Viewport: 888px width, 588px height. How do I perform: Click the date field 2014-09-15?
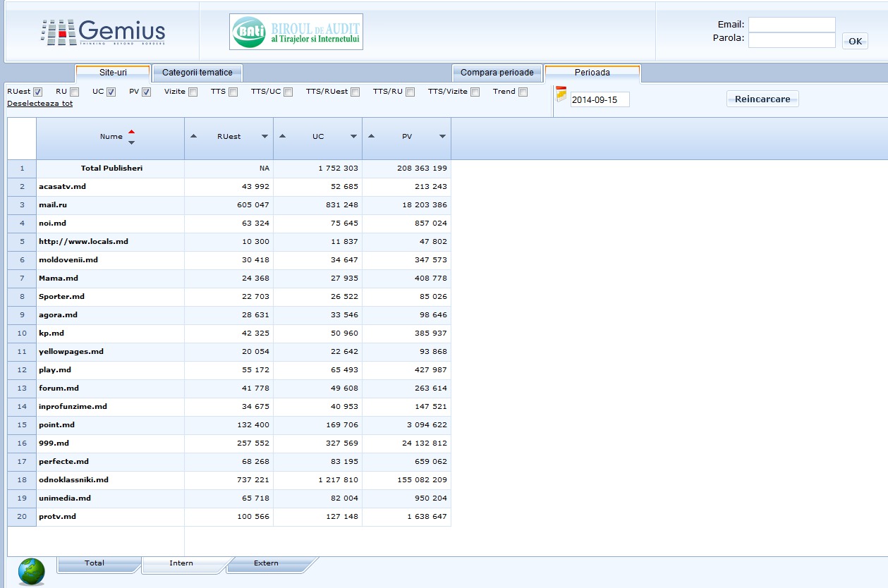pos(600,100)
